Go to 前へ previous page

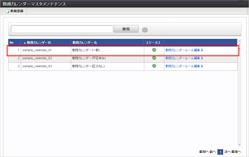pos(213,152)
